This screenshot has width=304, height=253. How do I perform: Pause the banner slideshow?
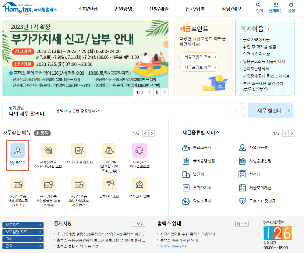click(x=157, y=92)
